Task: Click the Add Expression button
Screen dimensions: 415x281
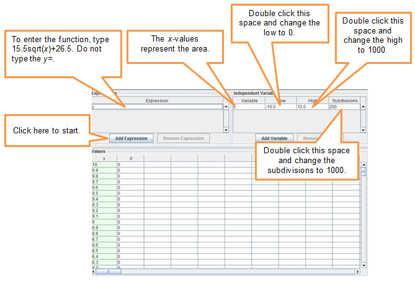Action: (x=132, y=138)
